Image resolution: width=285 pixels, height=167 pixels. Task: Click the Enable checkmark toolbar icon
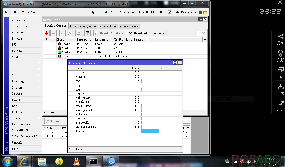pos(63,33)
